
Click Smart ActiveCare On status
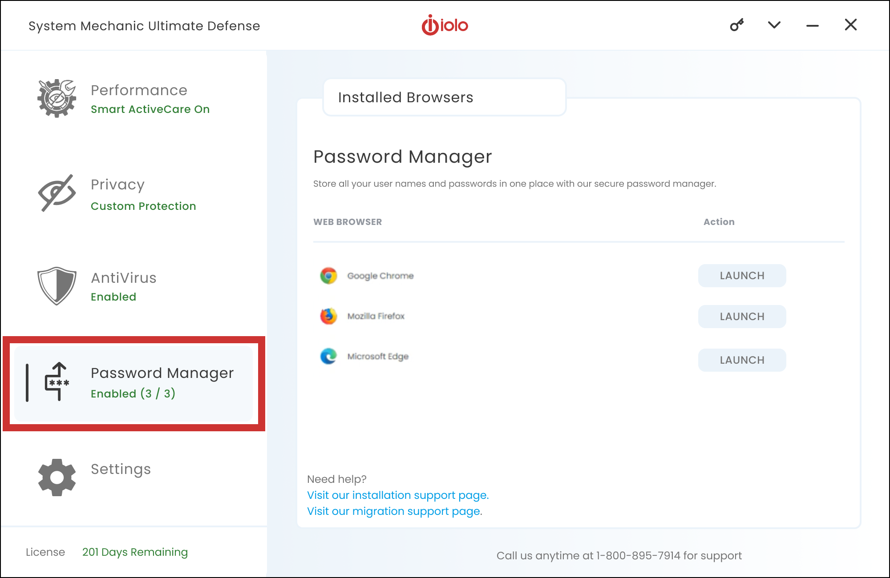150,109
